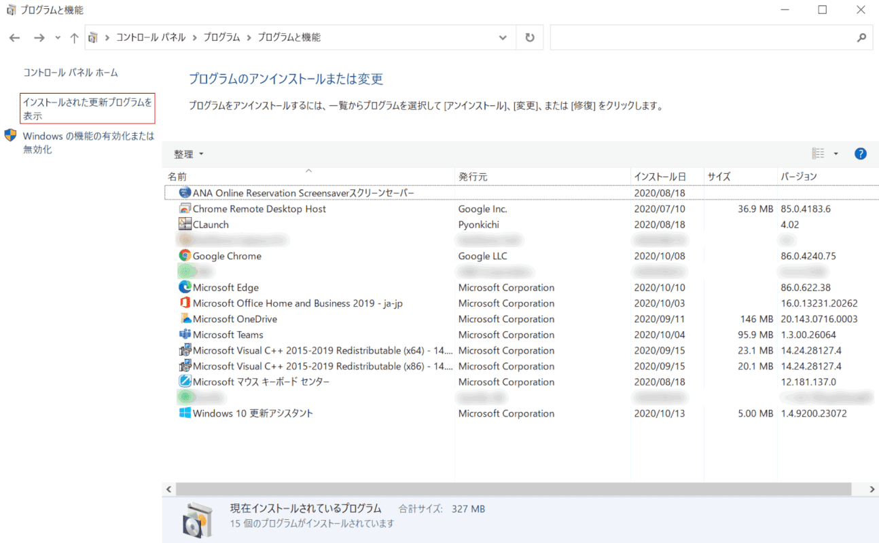879x543 pixels.
Task: Click the view layout icon in toolbar
Action: pos(818,154)
